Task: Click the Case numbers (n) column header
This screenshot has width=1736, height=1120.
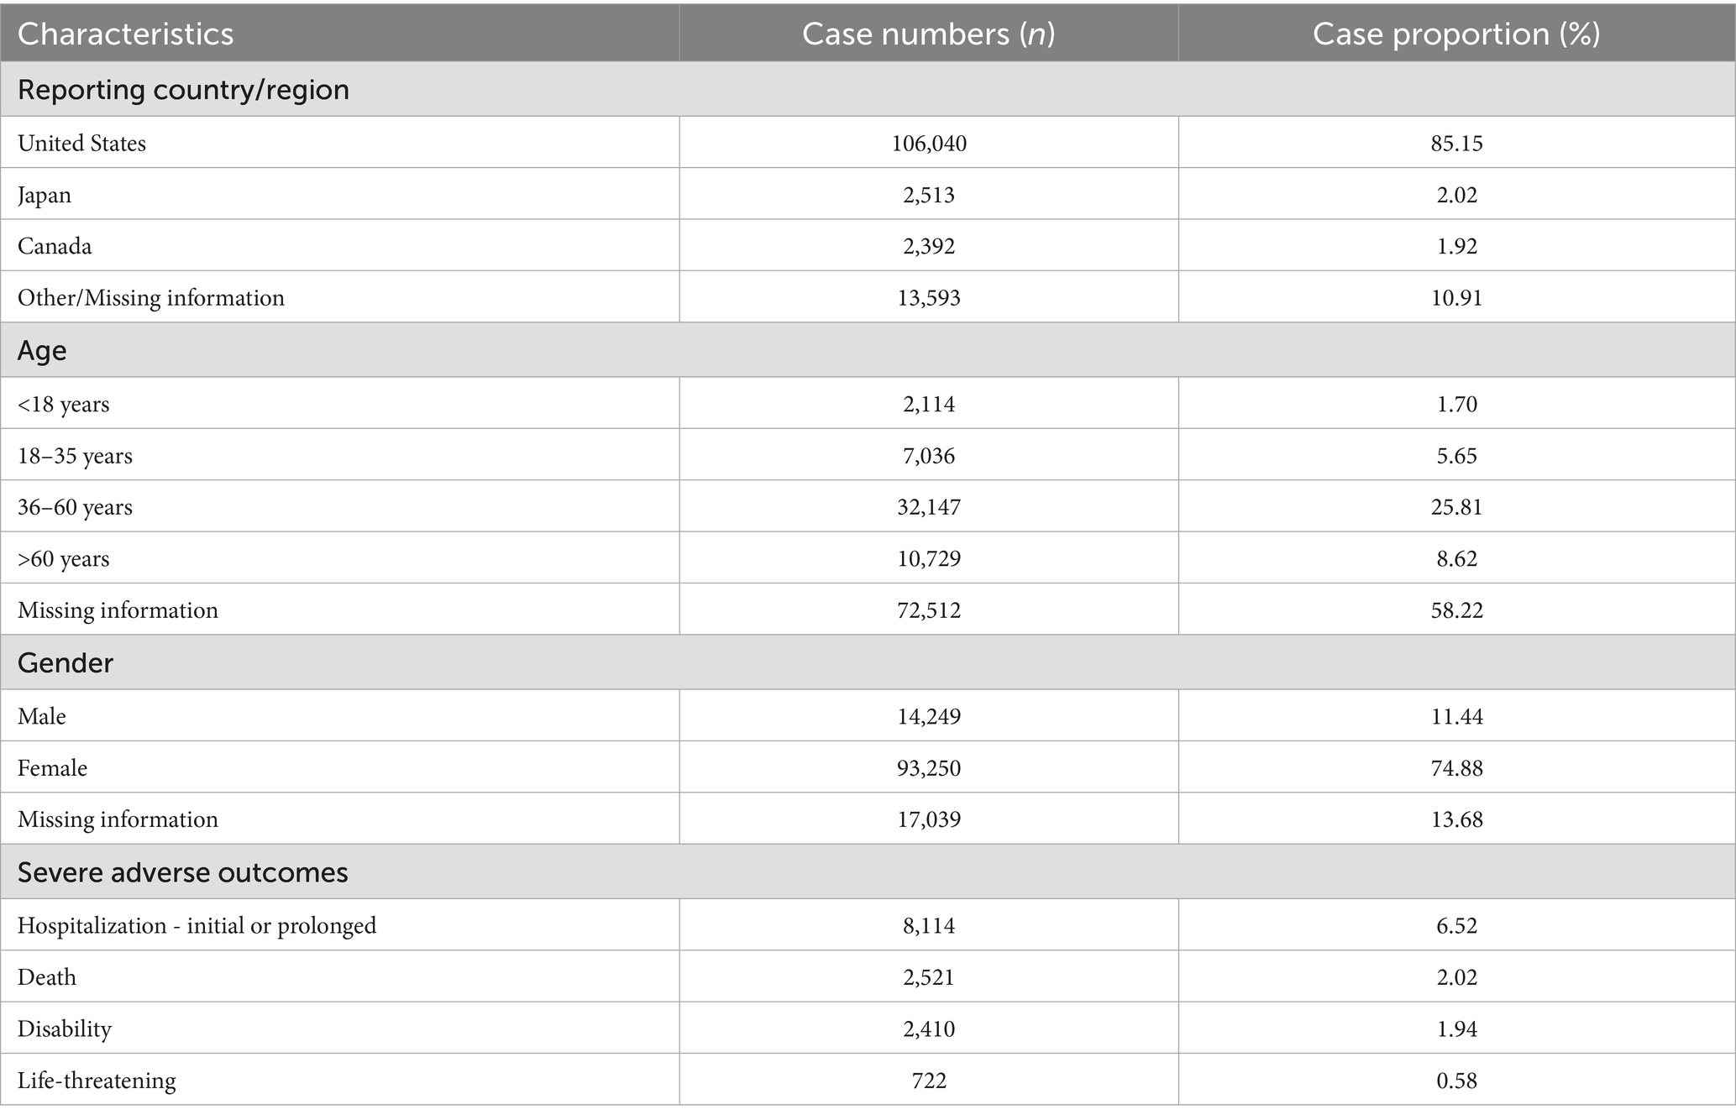Action: click(928, 34)
